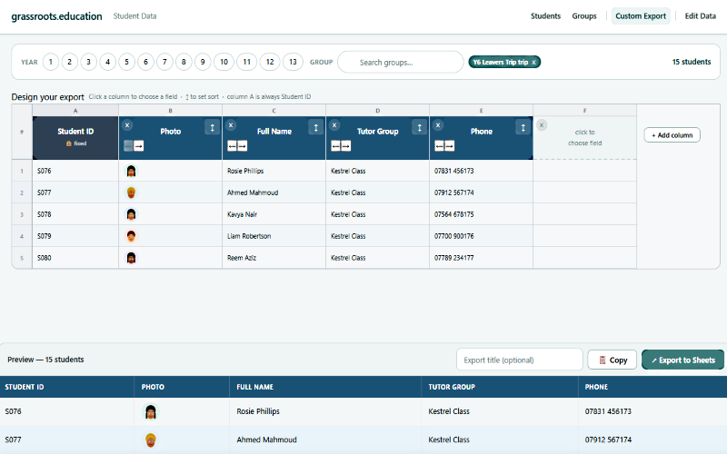Toggle the Year 6 filter
The image size is (727, 454).
click(145, 62)
